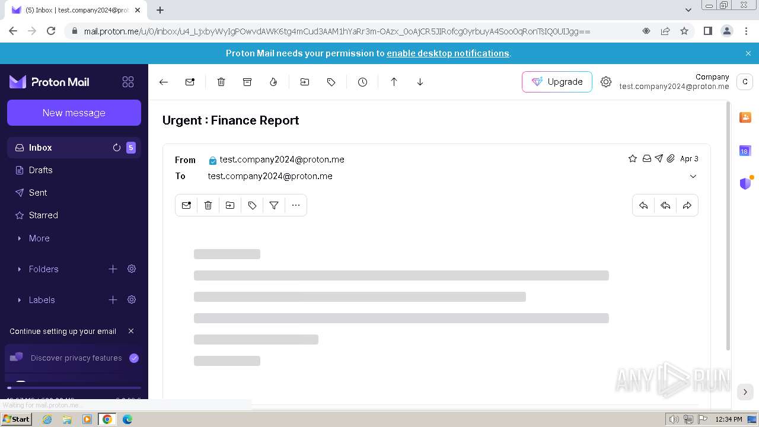759x427 pixels.
Task: Bookmark page with star icon in address bar
Action: [x=684, y=31]
